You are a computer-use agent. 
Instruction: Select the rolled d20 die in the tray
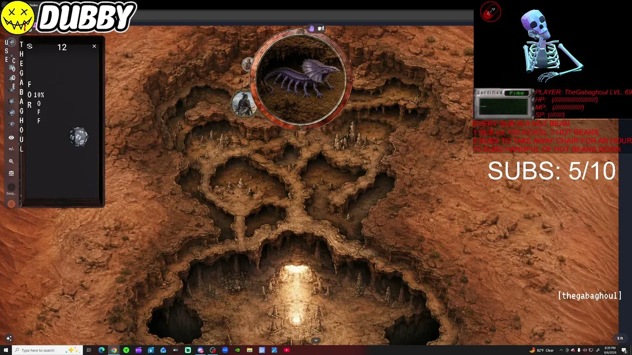(79, 137)
